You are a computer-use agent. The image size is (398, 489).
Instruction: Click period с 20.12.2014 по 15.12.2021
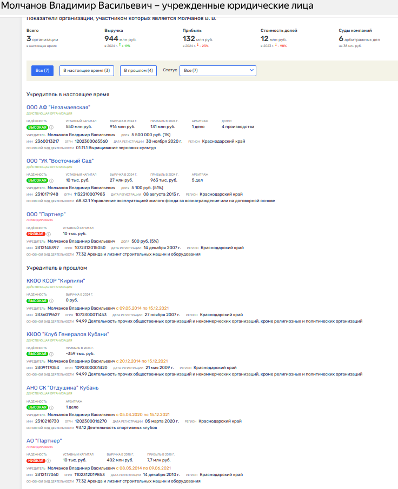pyautogui.click(x=142, y=361)
